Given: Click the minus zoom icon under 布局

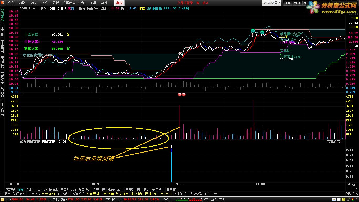Looking at the screenshot, I should tap(352, 189).
